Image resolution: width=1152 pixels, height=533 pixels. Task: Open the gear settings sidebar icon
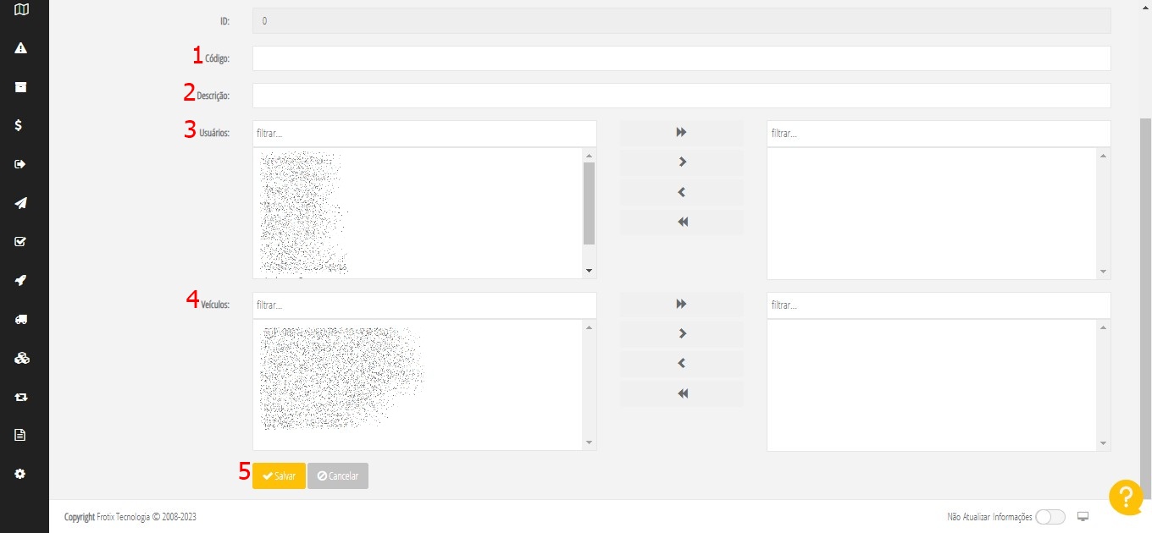click(21, 474)
